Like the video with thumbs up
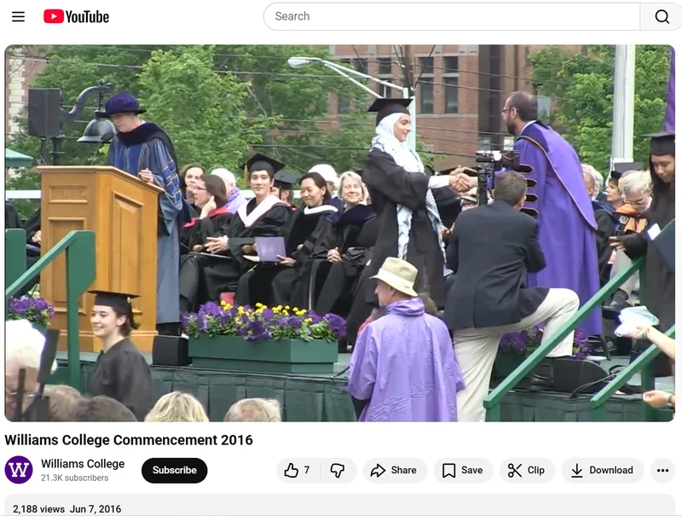This screenshot has height=516, width=682. click(292, 470)
